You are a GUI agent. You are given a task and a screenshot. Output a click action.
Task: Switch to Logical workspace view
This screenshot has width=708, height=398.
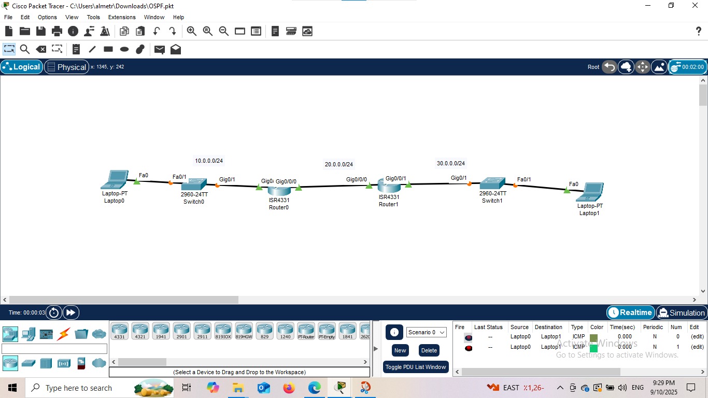tap(21, 67)
